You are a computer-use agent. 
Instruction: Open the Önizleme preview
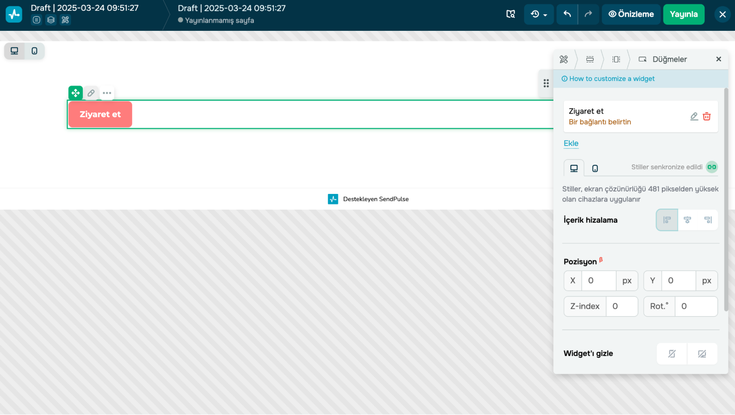pyautogui.click(x=631, y=14)
